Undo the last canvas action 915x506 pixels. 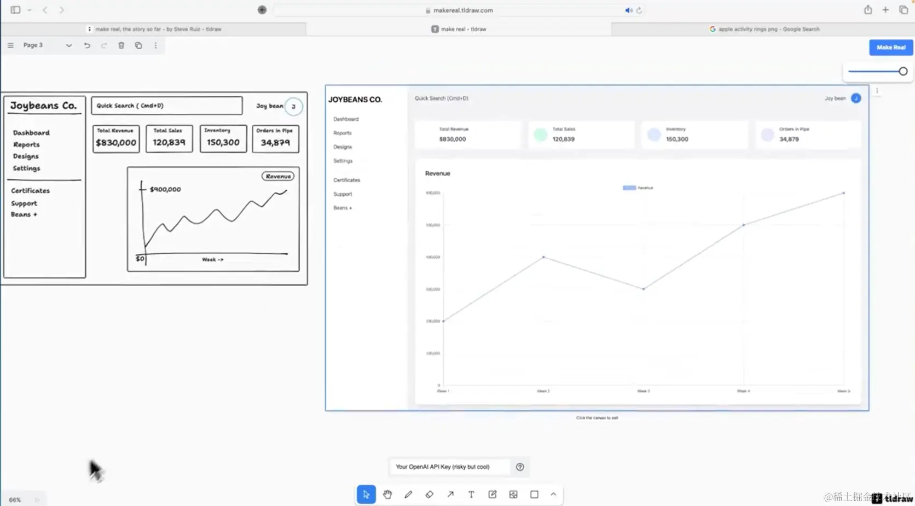pyautogui.click(x=87, y=45)
